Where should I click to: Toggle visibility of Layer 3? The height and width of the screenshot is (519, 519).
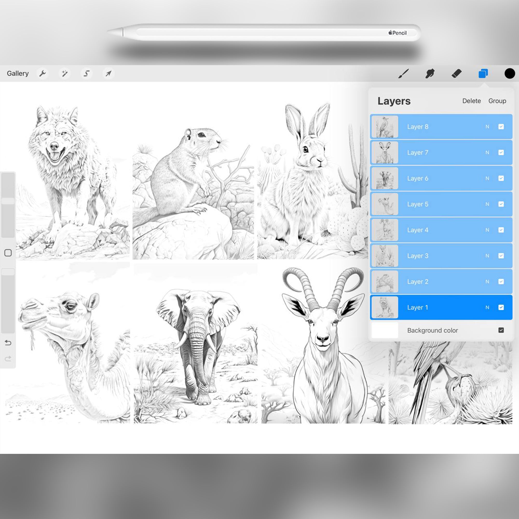click(x=501, y=256)
